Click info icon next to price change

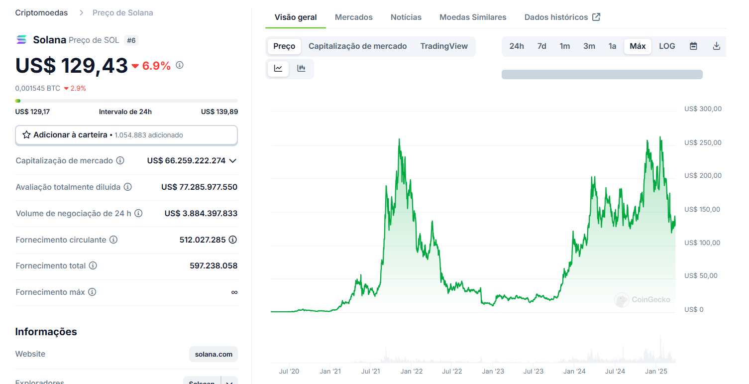(x=180, y=65)
